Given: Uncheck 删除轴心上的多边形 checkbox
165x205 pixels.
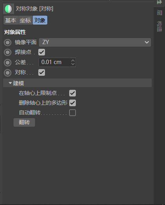Looking at the screenshot, I should [x=72, y=103].
